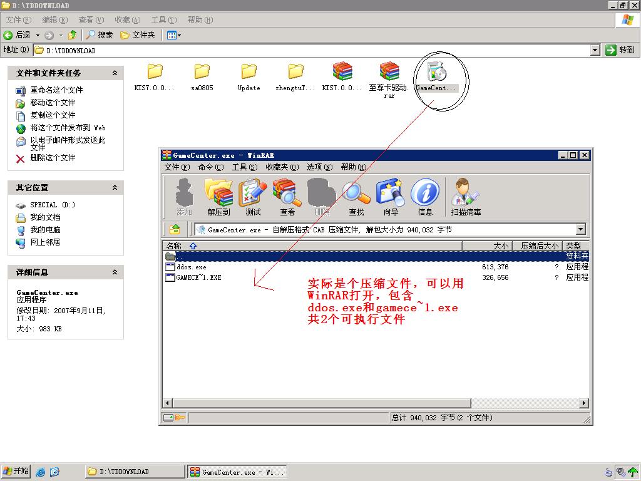This screenshot has height=481, width=641.
Task: Expand the WinRAR path dropdown arrow
Action: point(580,229)
